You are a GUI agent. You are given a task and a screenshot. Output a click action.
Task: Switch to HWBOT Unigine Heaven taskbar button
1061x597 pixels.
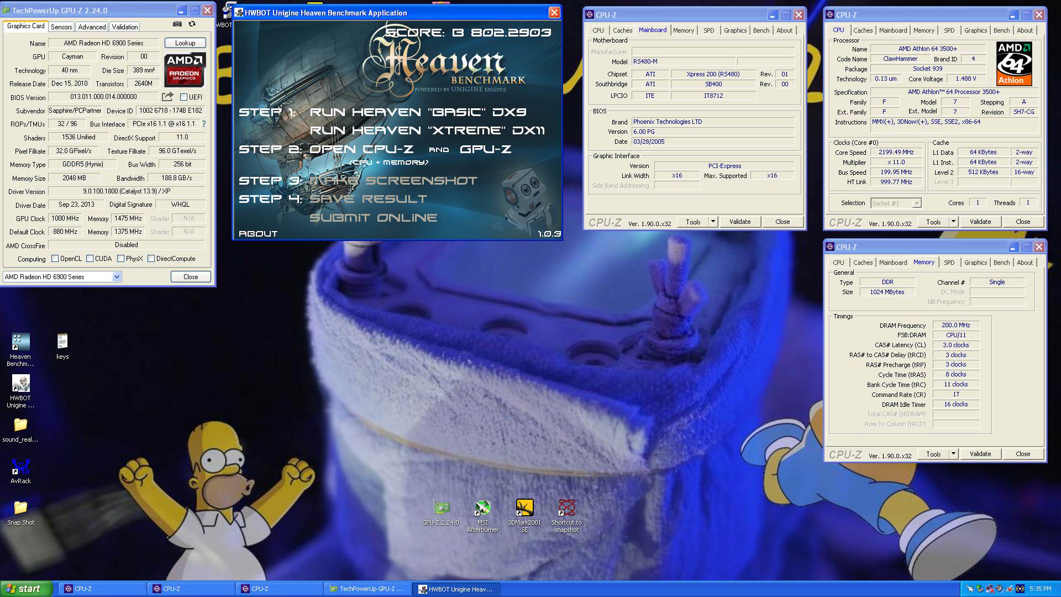click(457, 589)
